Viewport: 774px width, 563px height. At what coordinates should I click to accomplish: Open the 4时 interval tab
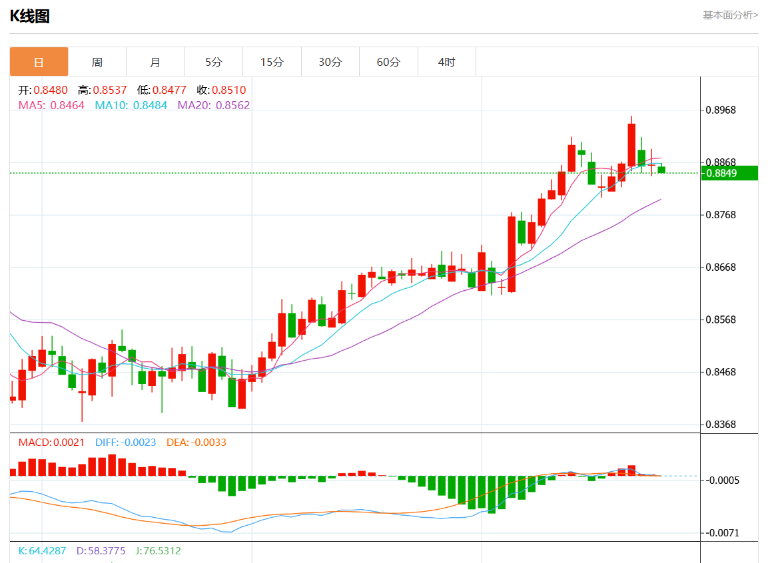447,62
